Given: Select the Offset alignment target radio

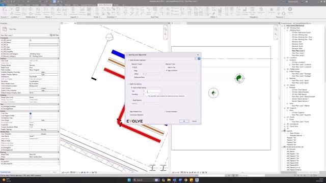Looking at the screenshot, I should pyautogui.click(x=133, y=74).
